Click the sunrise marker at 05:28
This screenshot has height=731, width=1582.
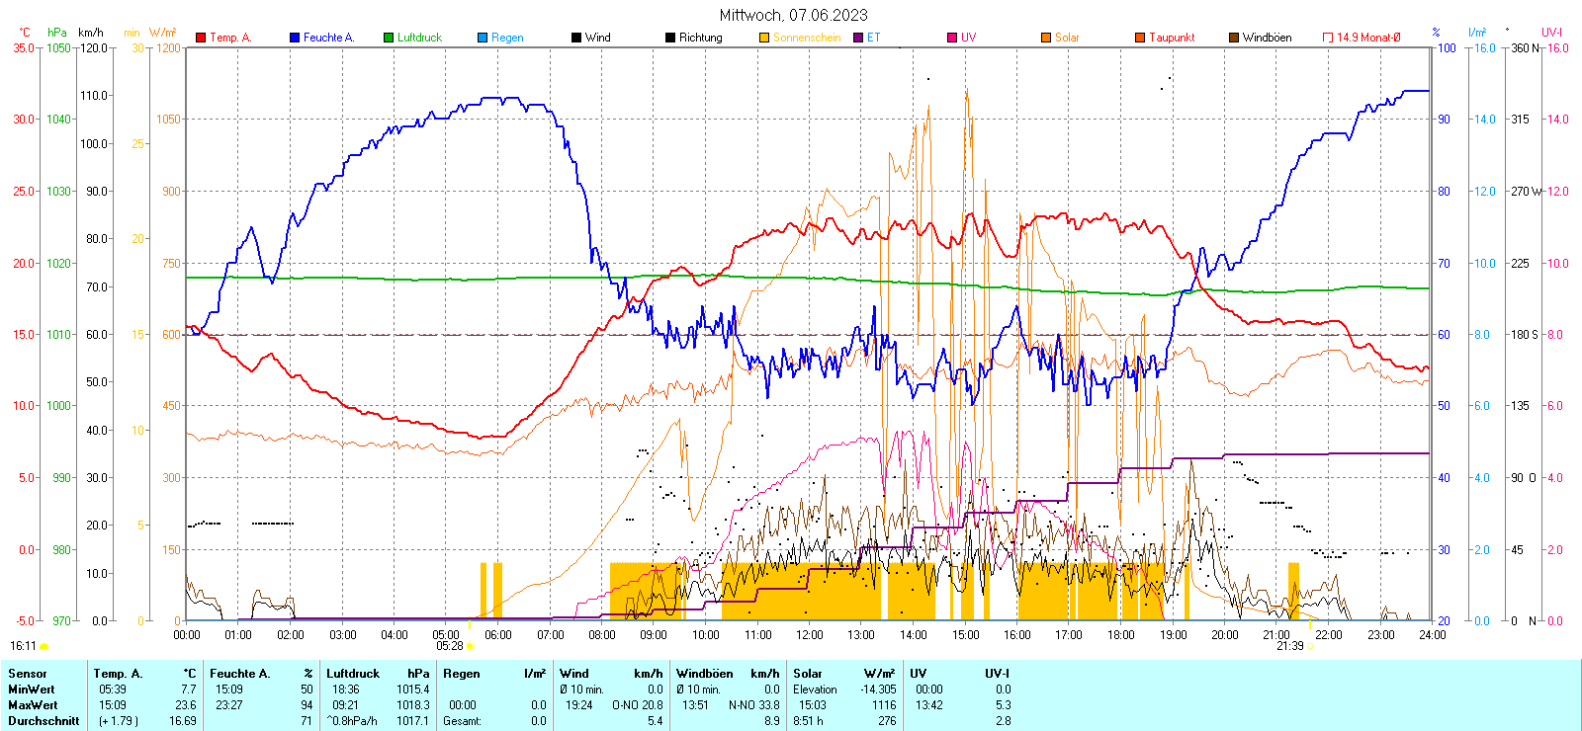[x=470, y=646]
